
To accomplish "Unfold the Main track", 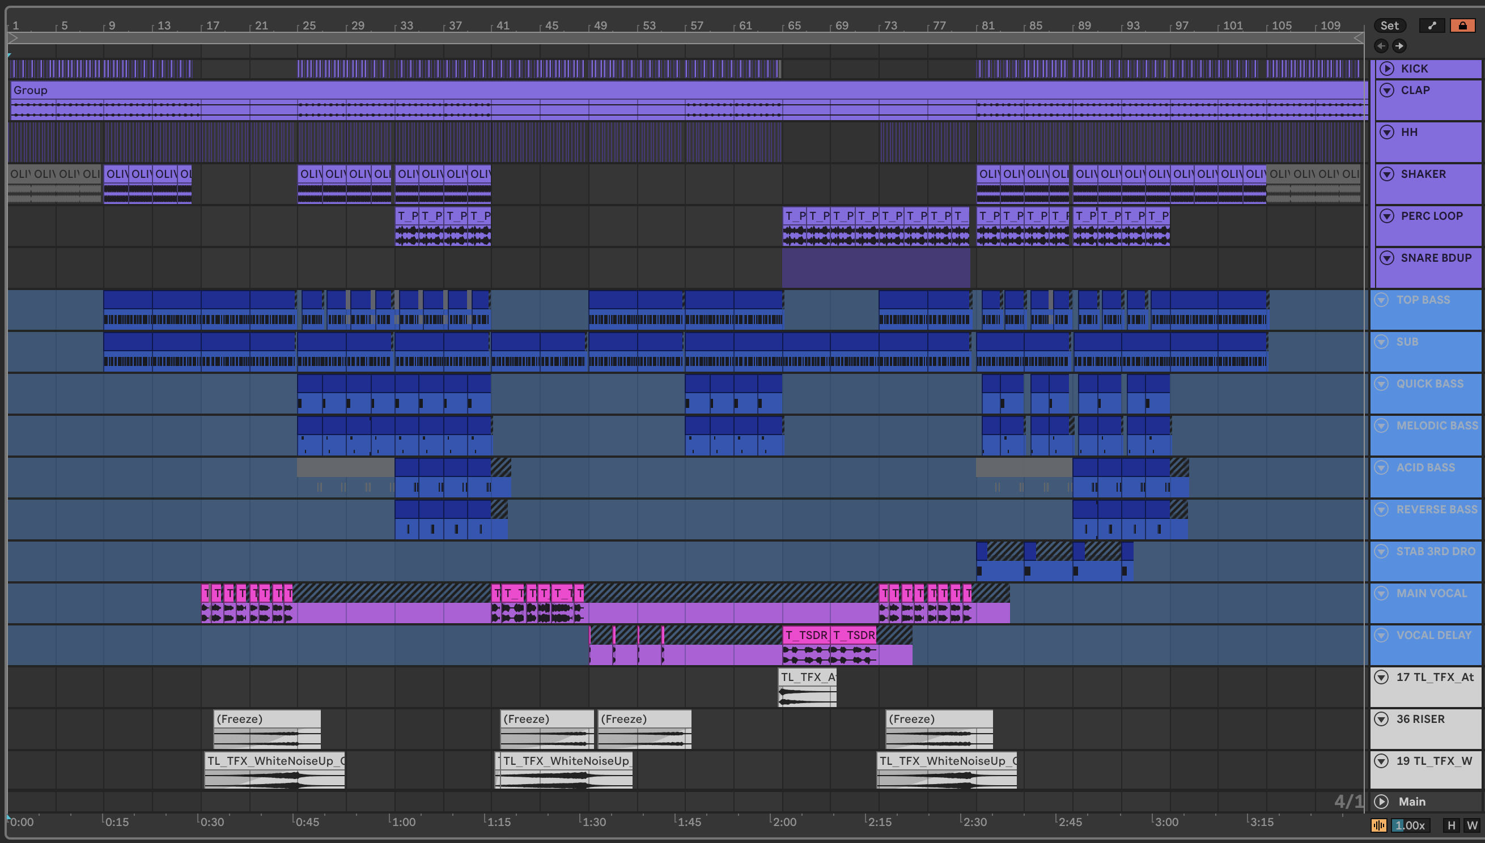I will [x=1381, y=801].
